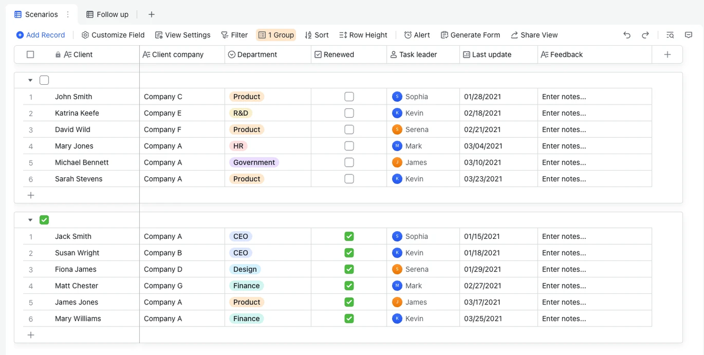Uncheck Renewed for Mary Williams
Viewport: 704px width, 355px height.
click(349, 319)
